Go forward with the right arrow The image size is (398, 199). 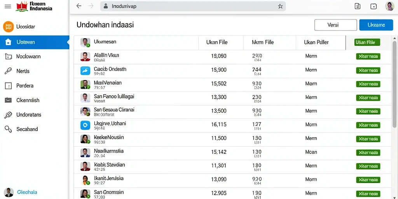coord(91,6)
